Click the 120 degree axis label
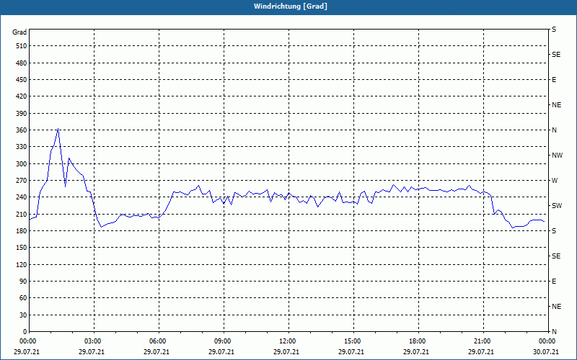577x360 pixels. click(22, 264)
